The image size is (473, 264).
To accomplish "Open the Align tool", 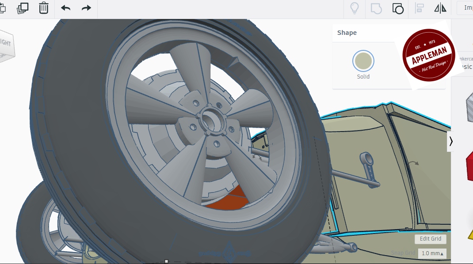I will (420, 8).
